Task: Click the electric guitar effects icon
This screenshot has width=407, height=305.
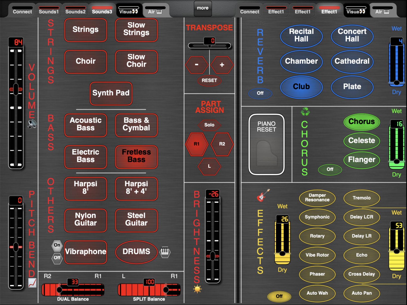Action: (x=263, y=195)
